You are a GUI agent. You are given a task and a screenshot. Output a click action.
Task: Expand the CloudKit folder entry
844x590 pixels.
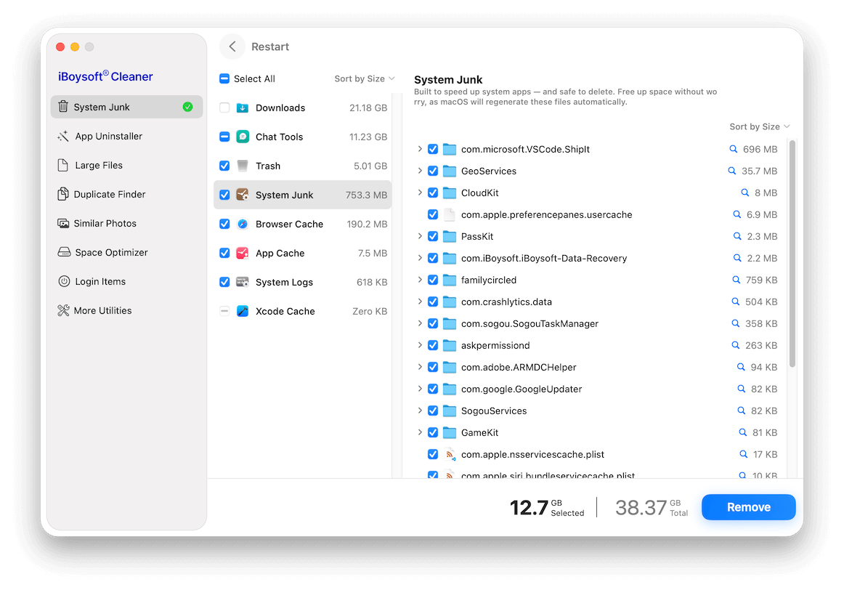(x=420, y=193)
